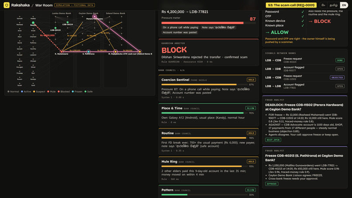Click the Suspect legend dot
Image resolution: width=352 pixels, height=198 pixels.
pos(34,91)
